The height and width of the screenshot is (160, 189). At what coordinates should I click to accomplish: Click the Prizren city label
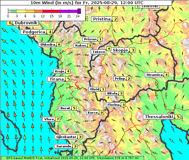tap(90, 39)
